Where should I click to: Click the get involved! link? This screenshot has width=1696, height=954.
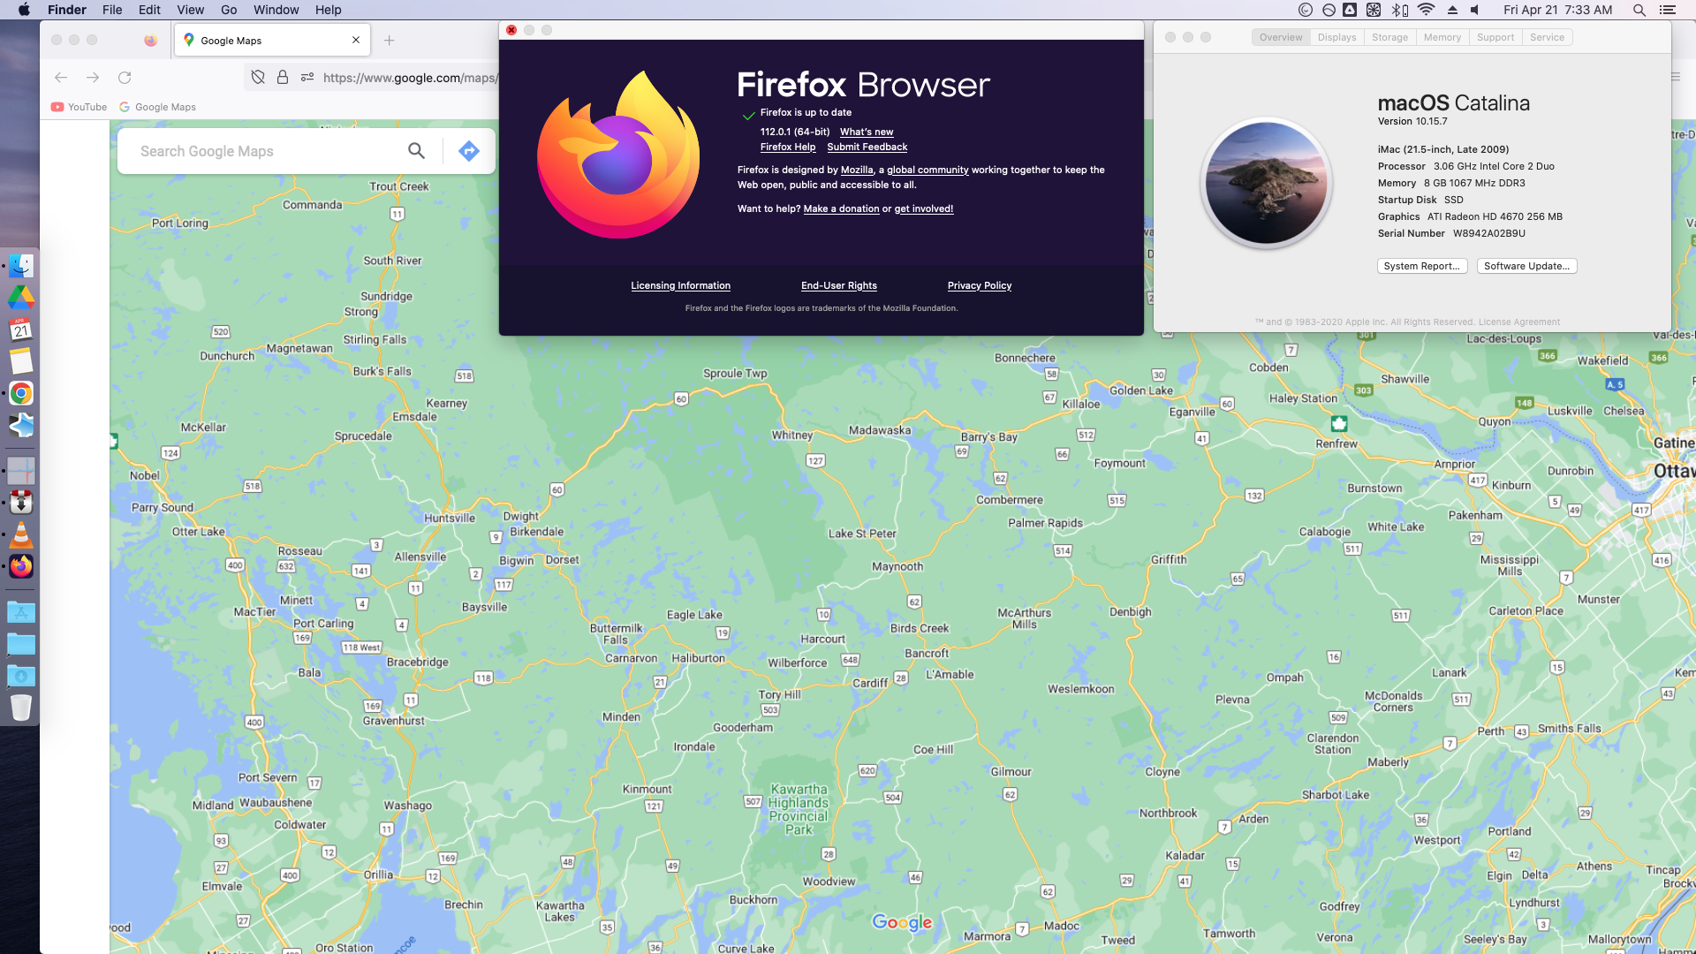click(x=923, y=208)
